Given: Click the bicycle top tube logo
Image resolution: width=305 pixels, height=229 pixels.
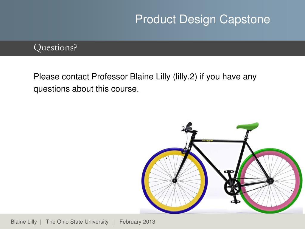Looking at the screenshot, I should [x=207, y=140].
